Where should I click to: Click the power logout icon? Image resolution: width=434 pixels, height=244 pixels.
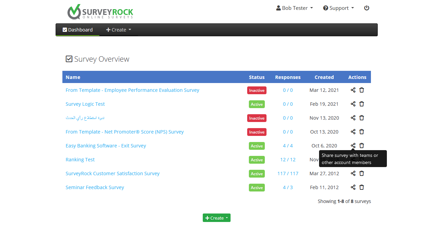pyautogui.click(x=367, y=8)
